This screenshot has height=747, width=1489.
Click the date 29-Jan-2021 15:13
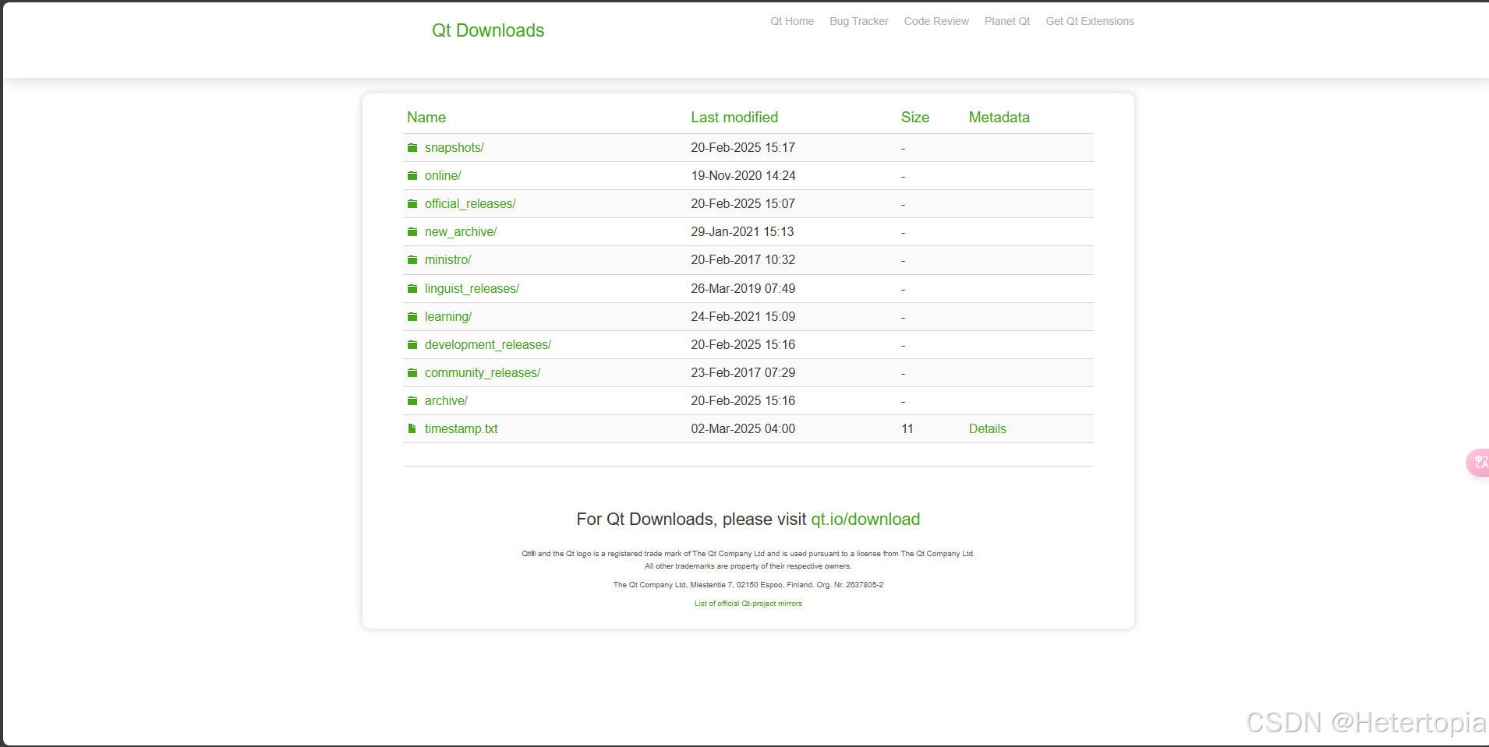coord(742,231)
